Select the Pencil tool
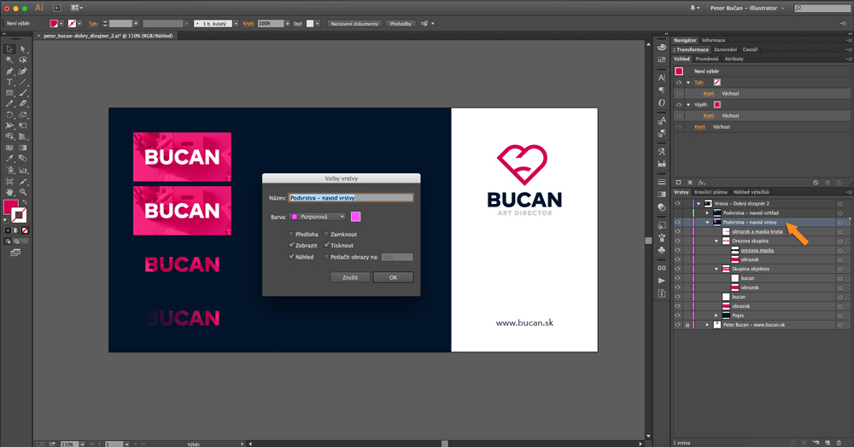854x447 pixels. (x=9, y=104)
